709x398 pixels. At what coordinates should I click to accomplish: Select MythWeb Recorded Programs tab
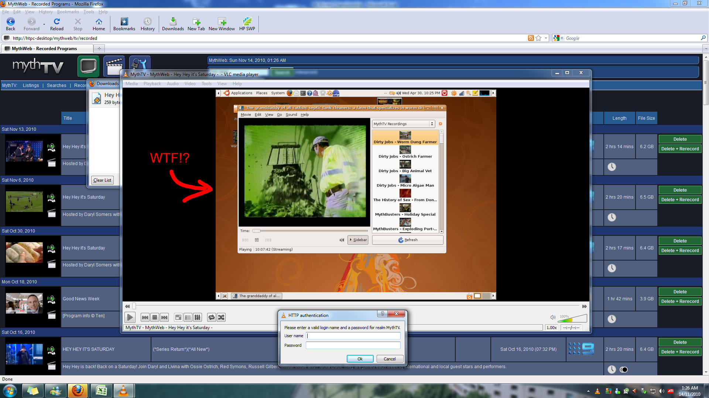click(47, 48)
